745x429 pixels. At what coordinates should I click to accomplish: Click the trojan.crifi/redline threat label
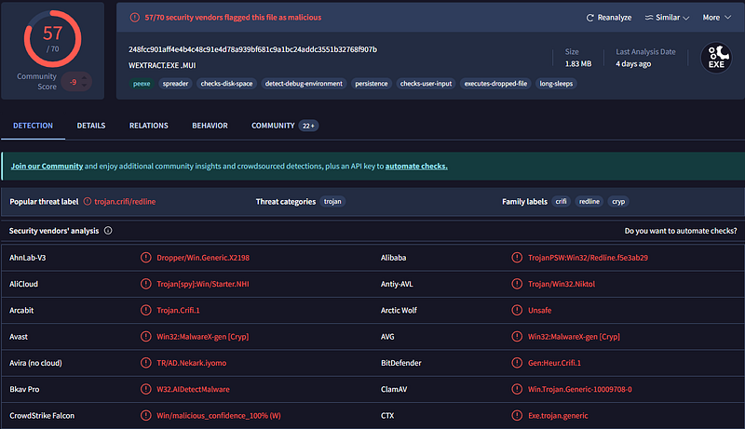coord(125,202)
